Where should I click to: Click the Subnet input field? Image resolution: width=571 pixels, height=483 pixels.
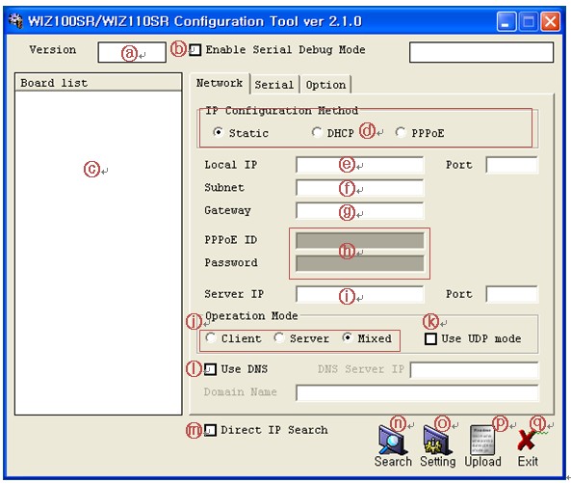tap(360, 188)
